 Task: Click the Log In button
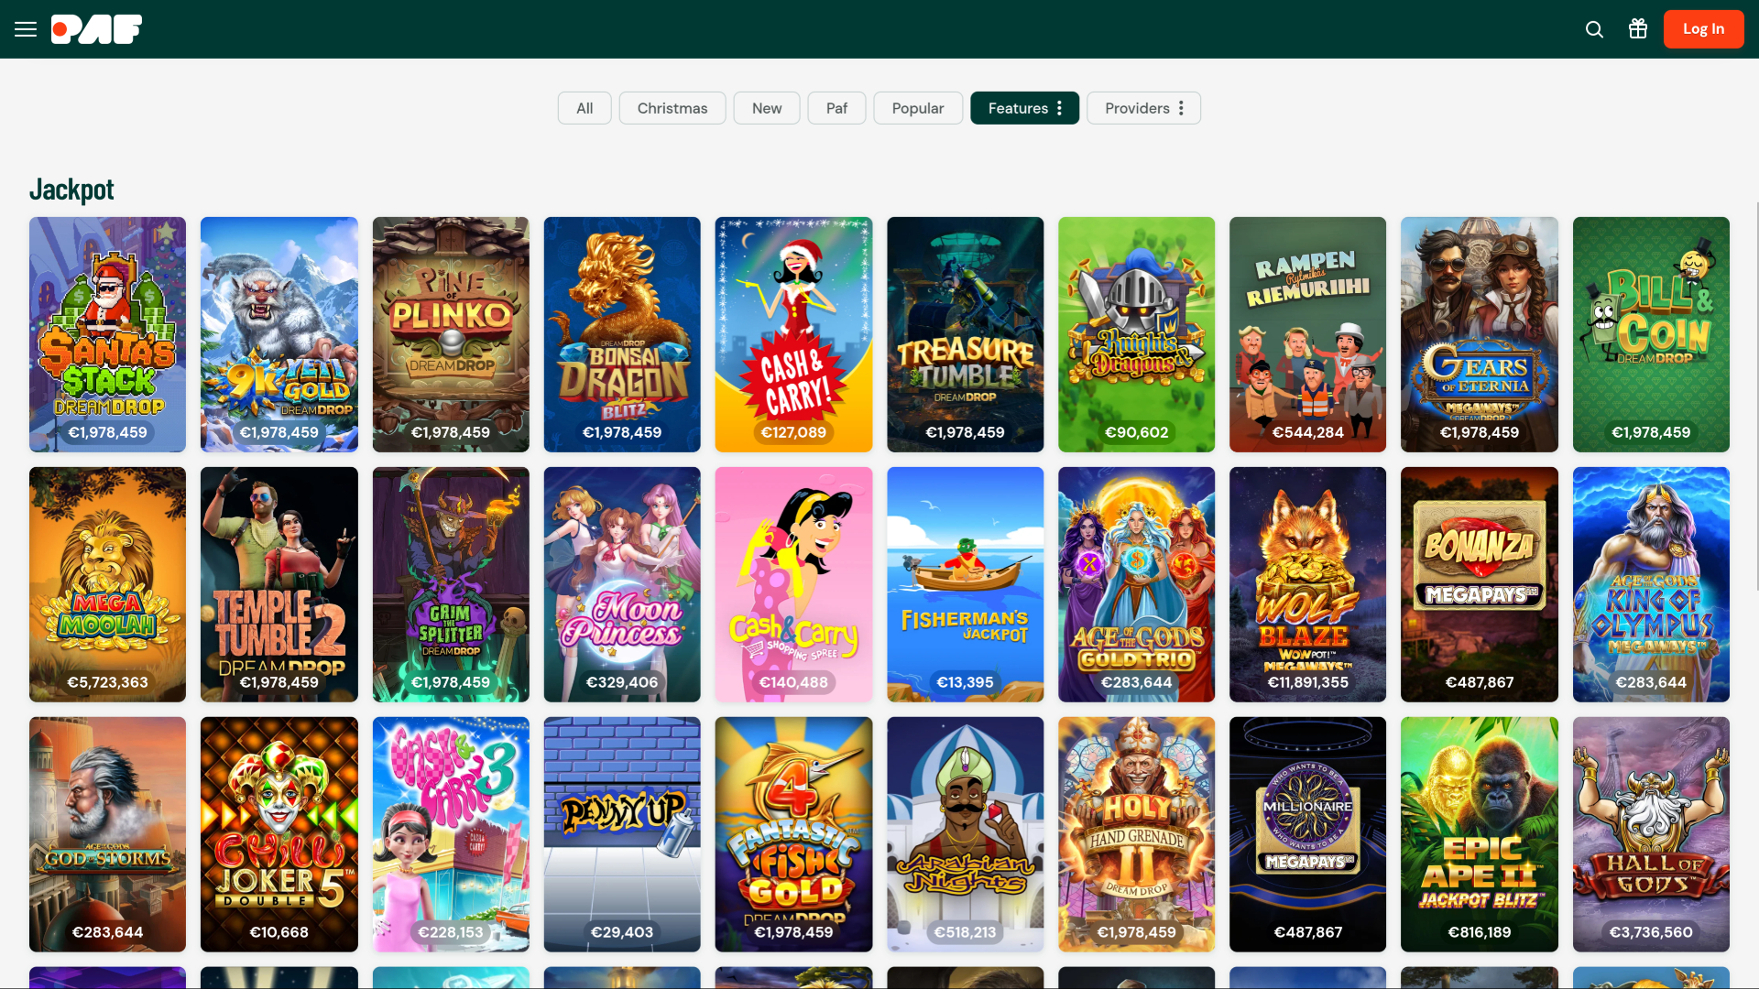(1702, 28)
